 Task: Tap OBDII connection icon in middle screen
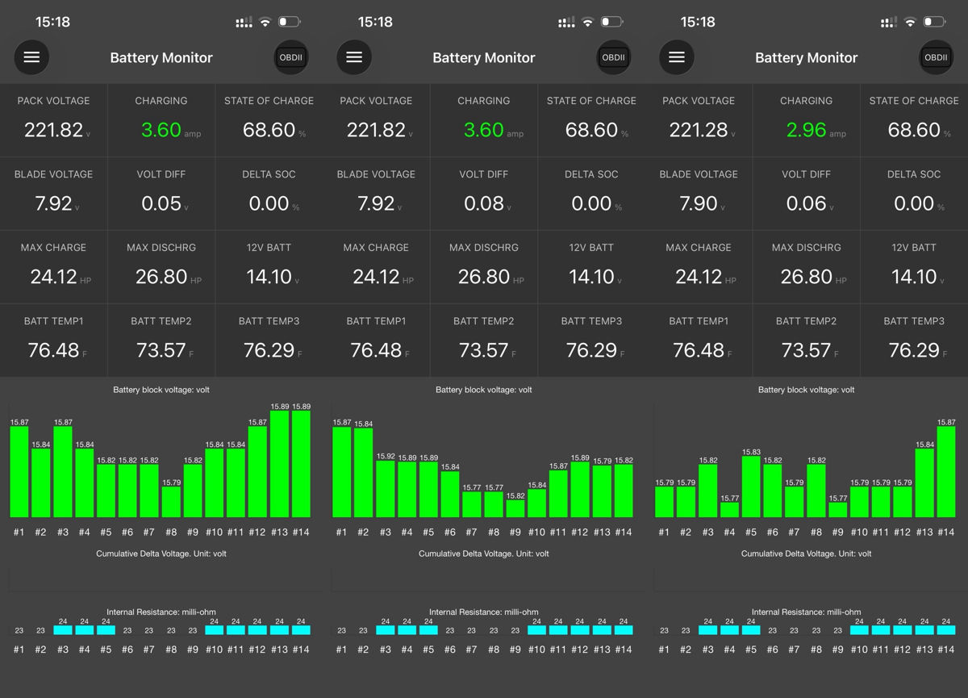[x=614, y=57]
